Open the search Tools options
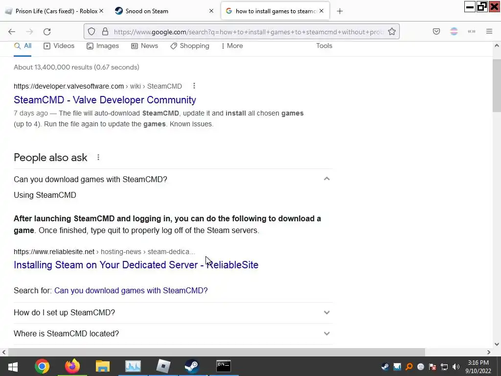Screen dimensions: 501x376 pos(324,46)
